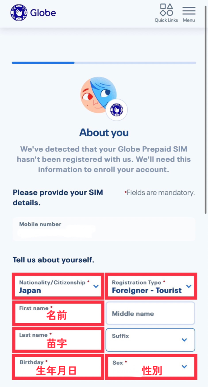
Task: Click the Suffix field chevron arrow
Action: pyautogui.click(x=184, y=340)
